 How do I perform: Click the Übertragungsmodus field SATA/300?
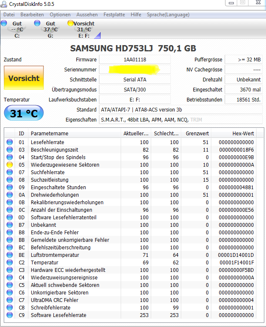[x=135, y=90]
